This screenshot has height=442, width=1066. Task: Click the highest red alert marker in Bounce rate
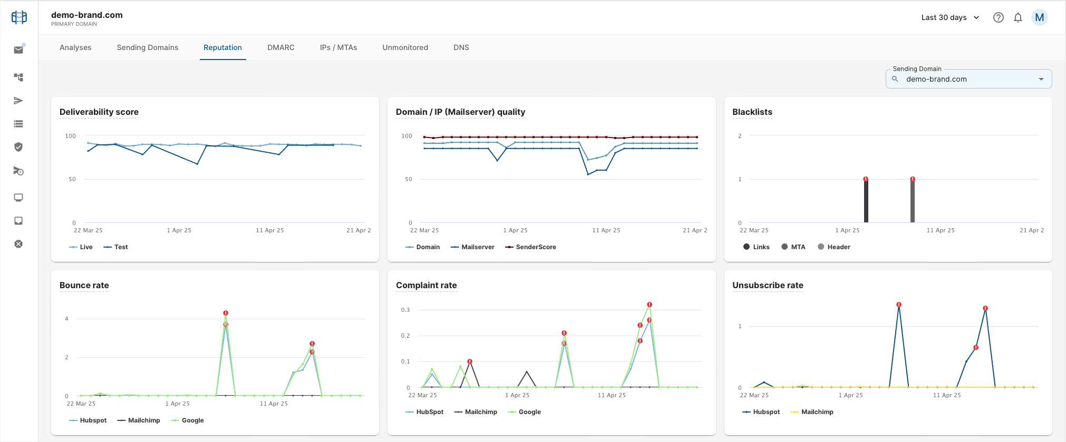click(226, 313)
